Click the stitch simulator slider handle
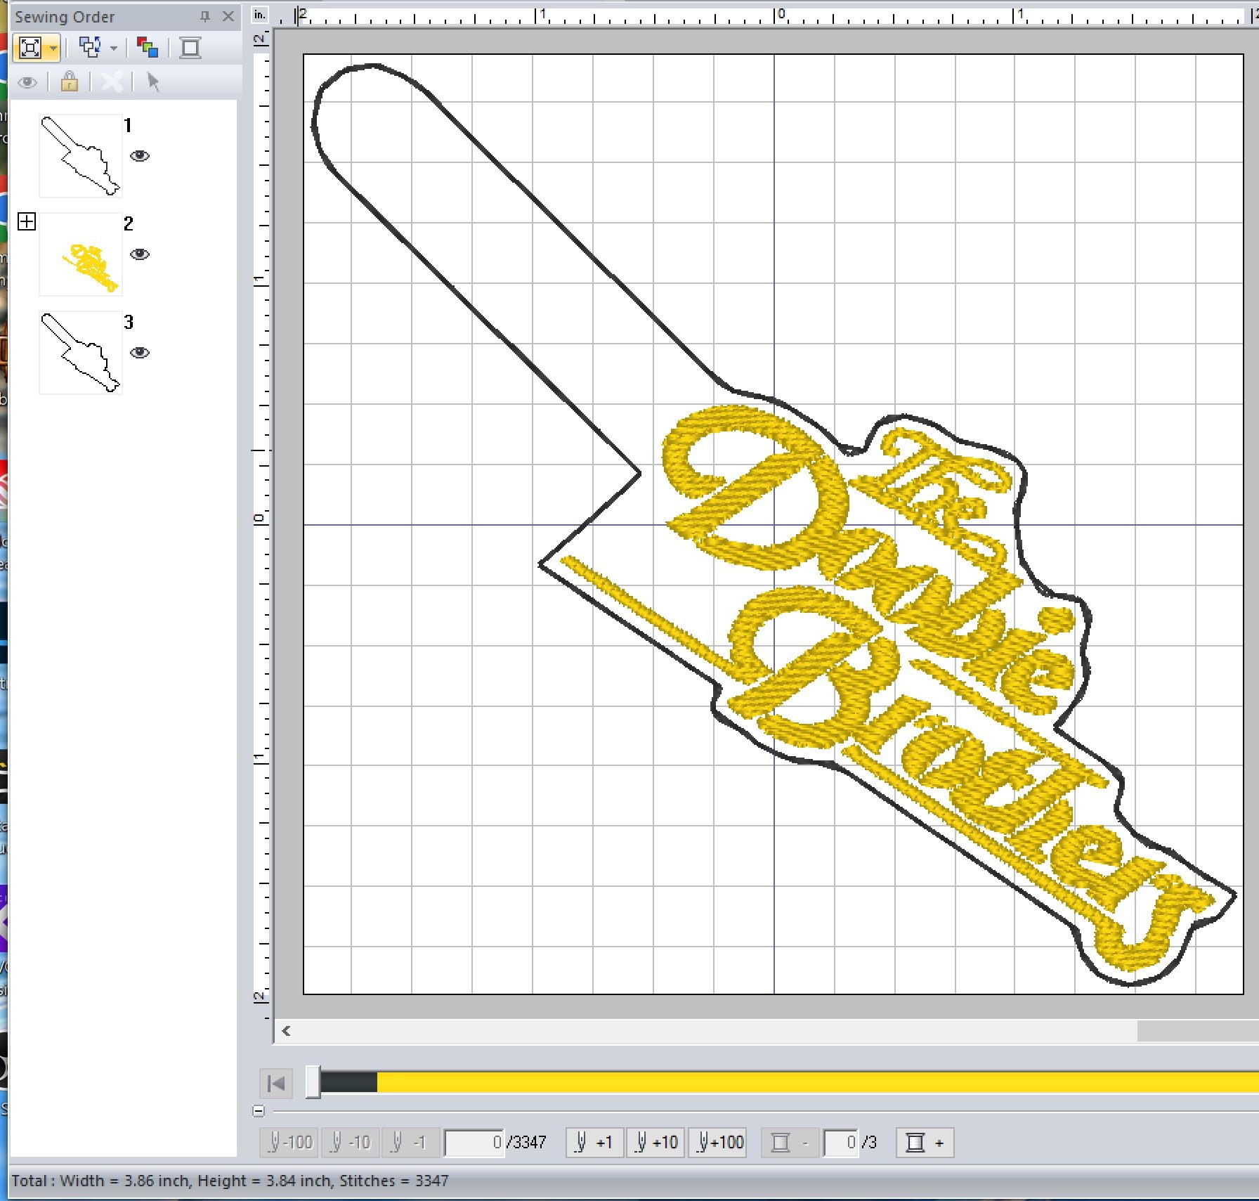 (x=313, y=1082)
